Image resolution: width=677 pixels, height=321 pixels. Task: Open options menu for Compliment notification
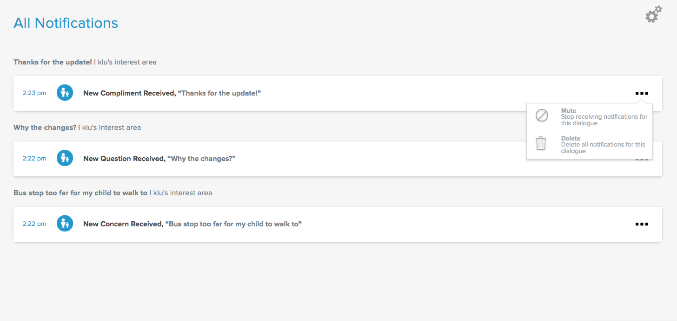pos(642,93)
